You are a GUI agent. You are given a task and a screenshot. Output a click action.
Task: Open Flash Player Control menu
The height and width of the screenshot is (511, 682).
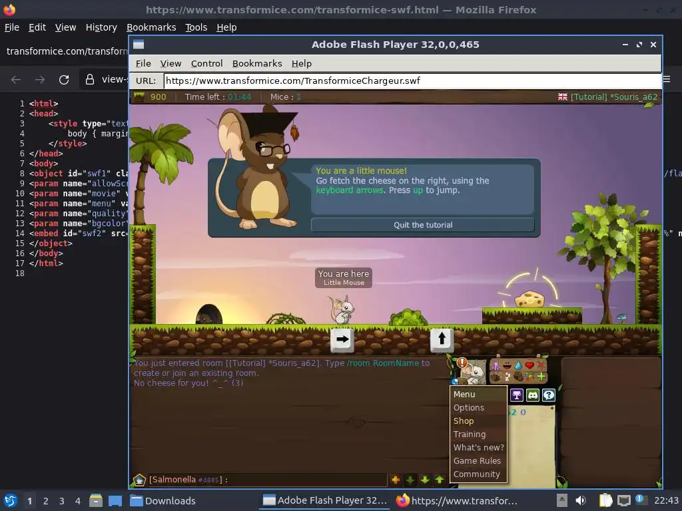(x=206, y=63)
